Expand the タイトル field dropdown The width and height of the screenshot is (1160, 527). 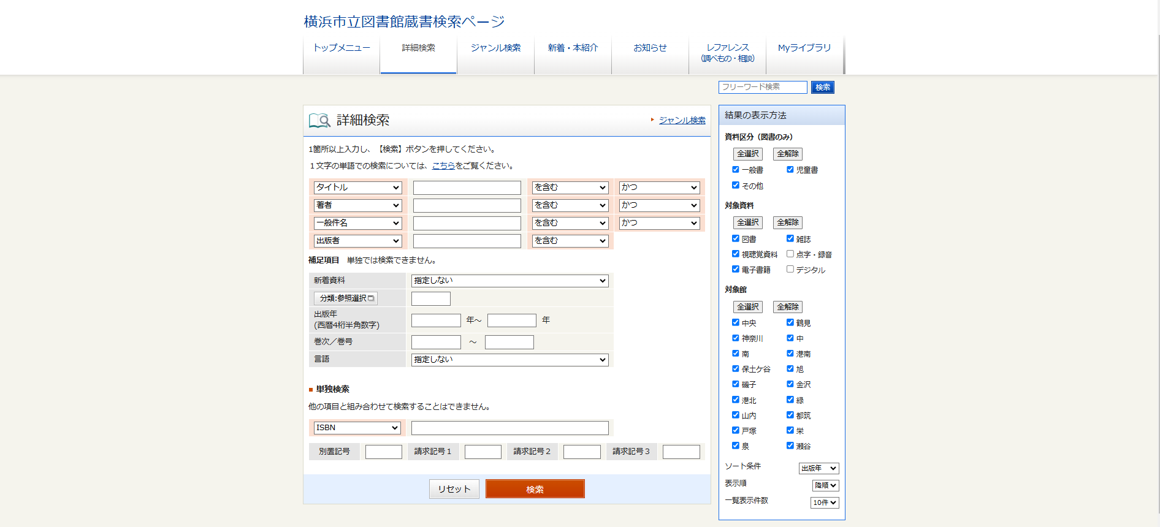[x=357, y=188]
